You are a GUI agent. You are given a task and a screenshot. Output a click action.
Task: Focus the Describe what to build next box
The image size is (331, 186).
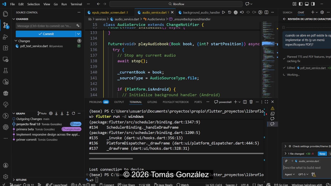(307, 168)
